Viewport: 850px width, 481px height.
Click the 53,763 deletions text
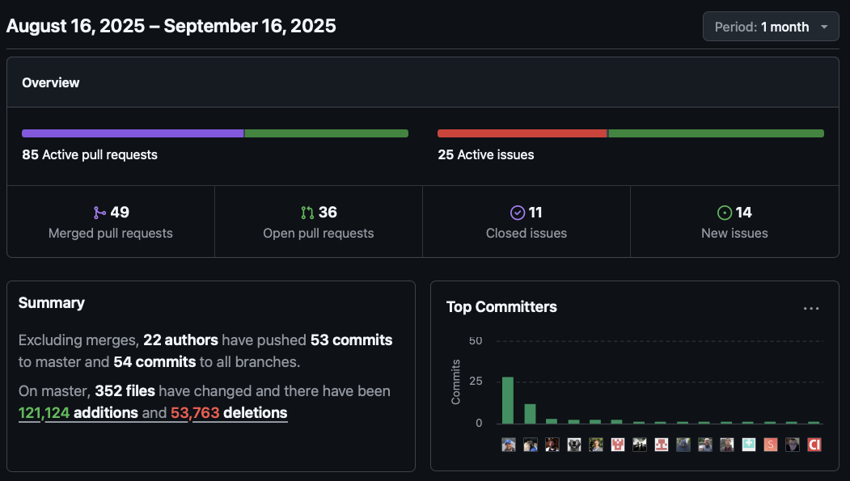click(x=228, y=413)
